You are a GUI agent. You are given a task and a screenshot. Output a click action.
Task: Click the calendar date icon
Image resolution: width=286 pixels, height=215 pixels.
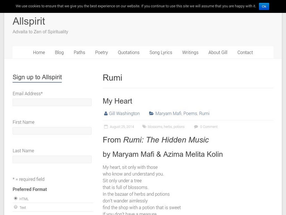(x=106, y=126)
